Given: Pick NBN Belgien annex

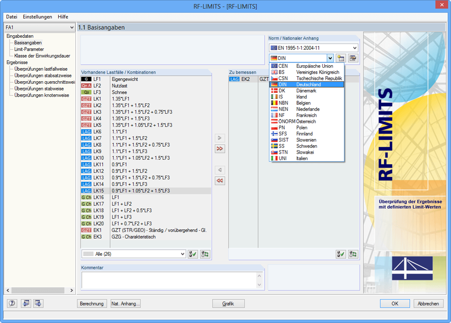Looking at the screenshot, I should pyautogui.click(x=307, y=103).
